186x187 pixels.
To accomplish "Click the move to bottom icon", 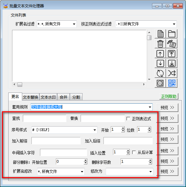I will pyautogui.click(x=172, y=64).
